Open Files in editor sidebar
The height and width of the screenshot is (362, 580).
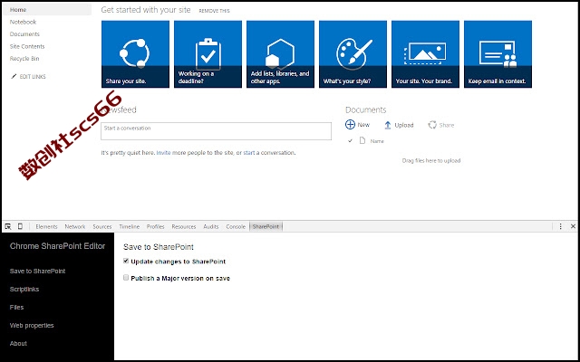(16, 308)
